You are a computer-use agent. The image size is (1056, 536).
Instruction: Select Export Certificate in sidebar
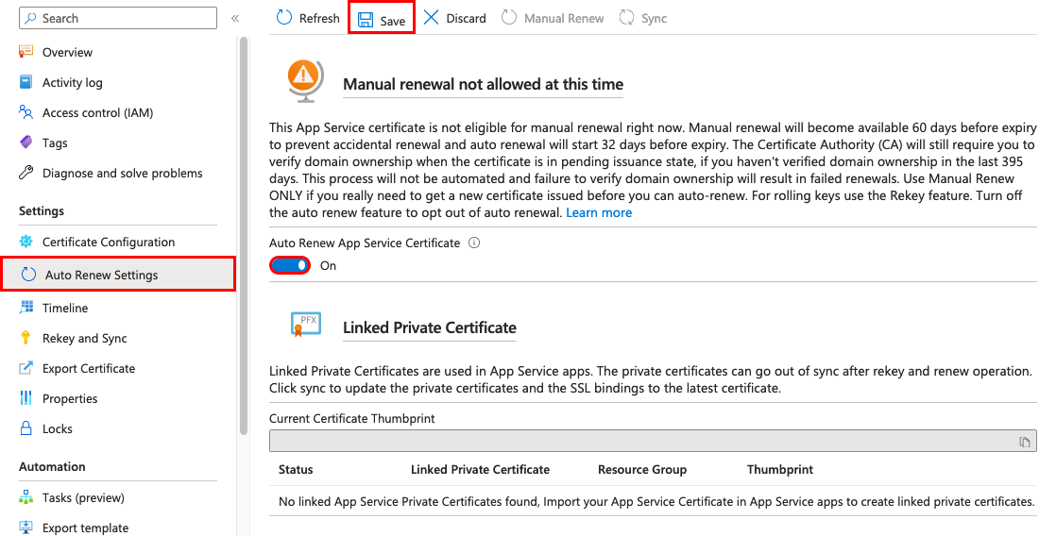pyautogui.click(x=89, y=369)
